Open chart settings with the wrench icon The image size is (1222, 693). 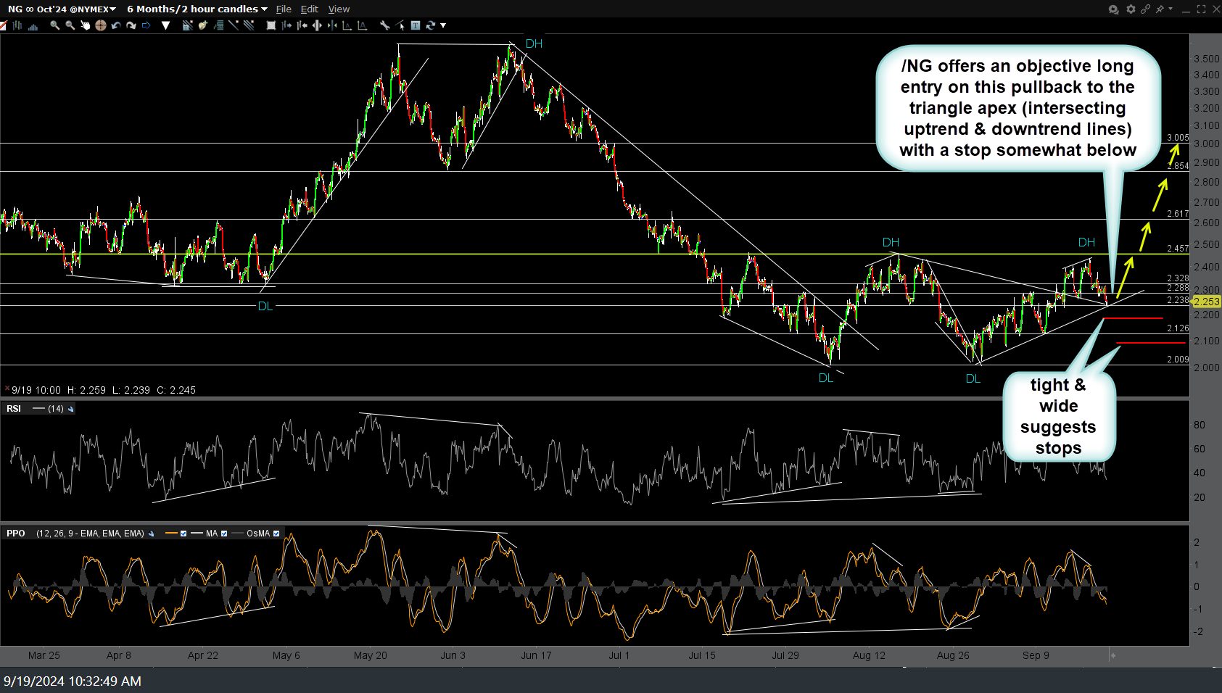(384, 25)
